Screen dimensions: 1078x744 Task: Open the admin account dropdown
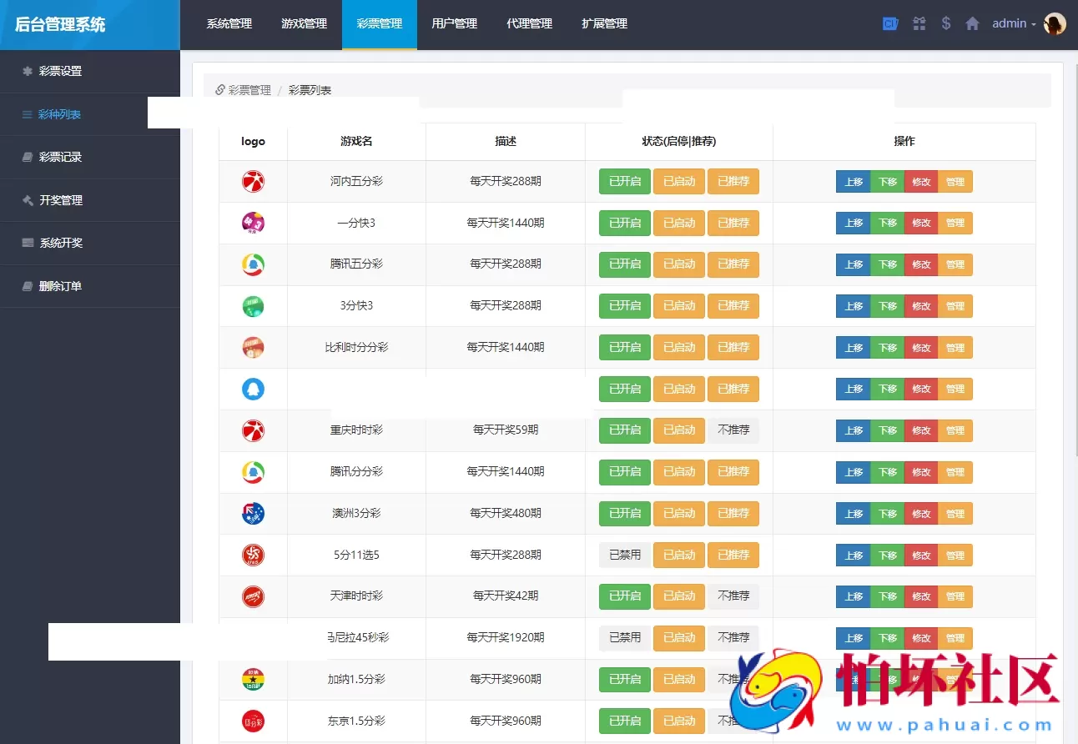(x=1012, y=23)
